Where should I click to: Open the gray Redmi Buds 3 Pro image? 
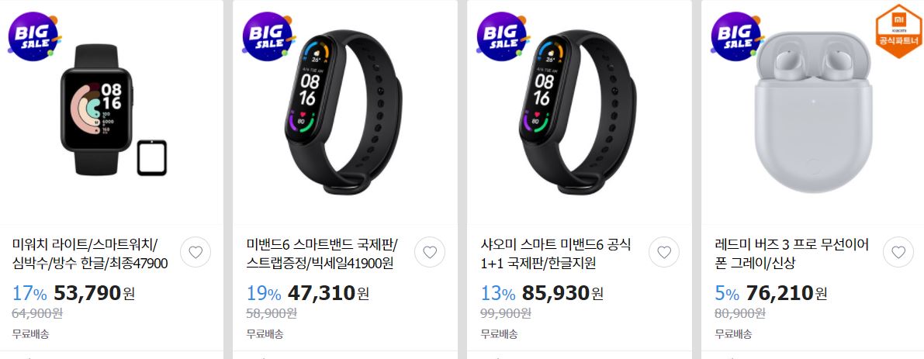click(x=813, y=112)
